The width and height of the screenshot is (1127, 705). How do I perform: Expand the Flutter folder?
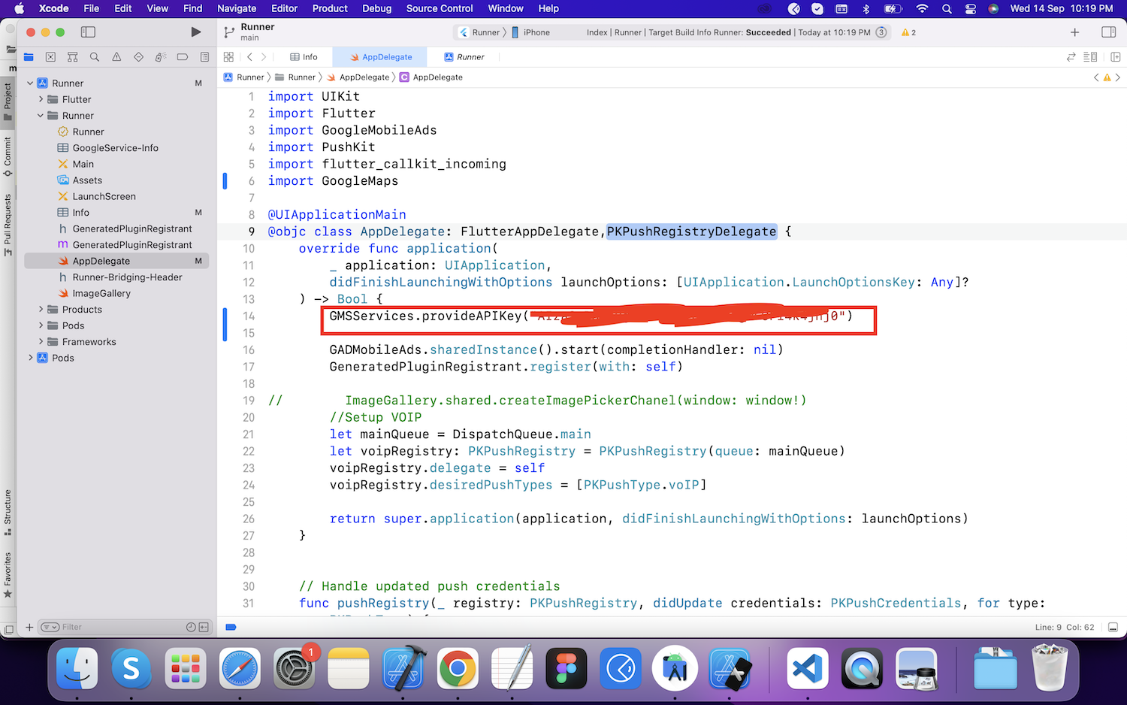(x=41, y=99)
